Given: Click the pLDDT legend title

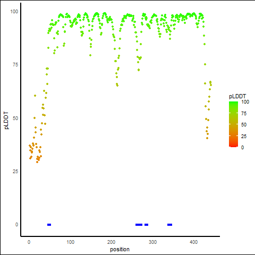Looking at the screenshot, I should [237, 97].
